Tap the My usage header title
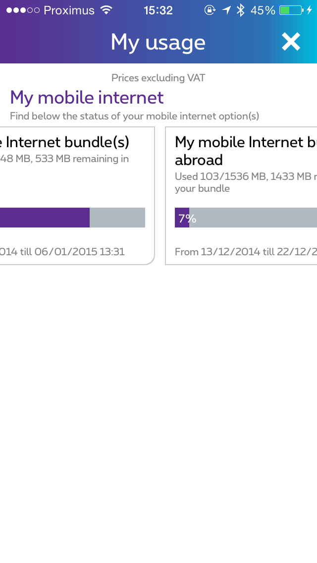317x563 pixels. click(x=158, y=42)
